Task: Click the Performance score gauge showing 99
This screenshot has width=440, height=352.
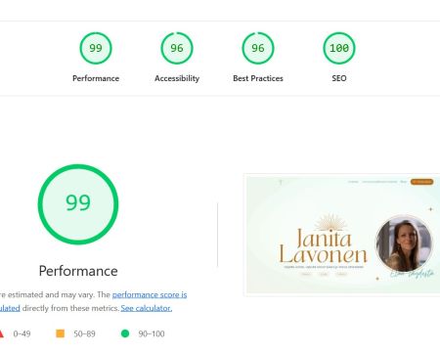Action: pyautogui.click(x=96, y=48)
